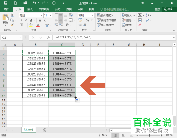The image size is (177, 138).
Task: Open file using the folder icon
Action: point(25,3)
